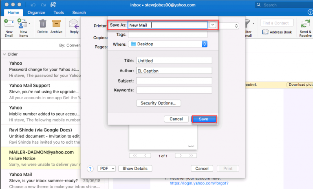Switch to the Organize tab

(x=36, y=12)
